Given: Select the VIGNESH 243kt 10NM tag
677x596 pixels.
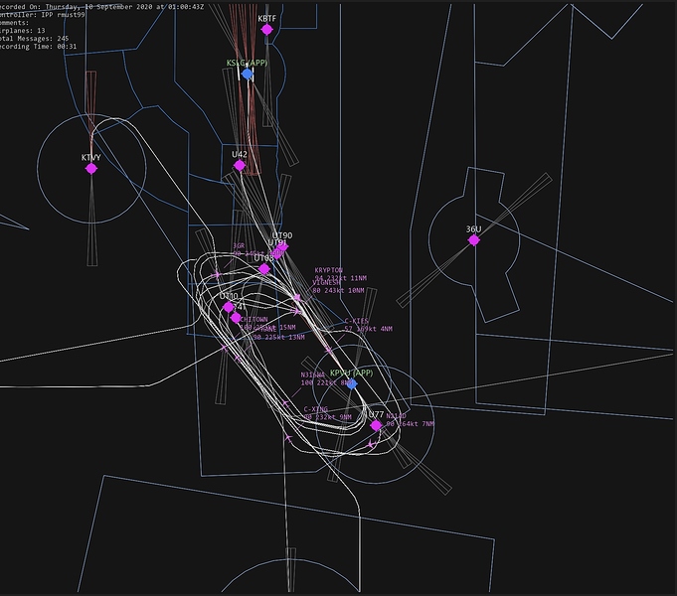Looking at the screenshot, I should point(338,286).
